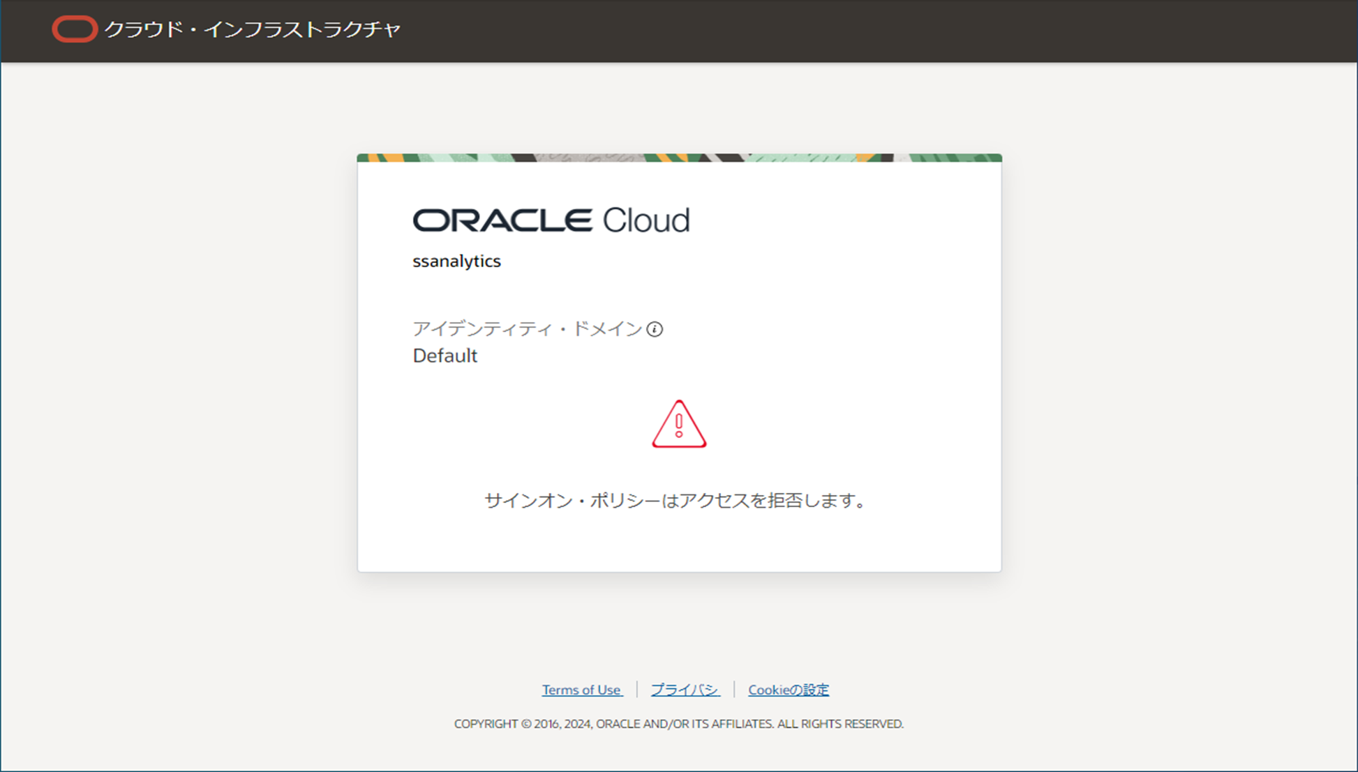Image resolution: width=1358 pixels, height=772 pixels.
Task: Open the Cookieの設定 link
Action: point(789,690)
